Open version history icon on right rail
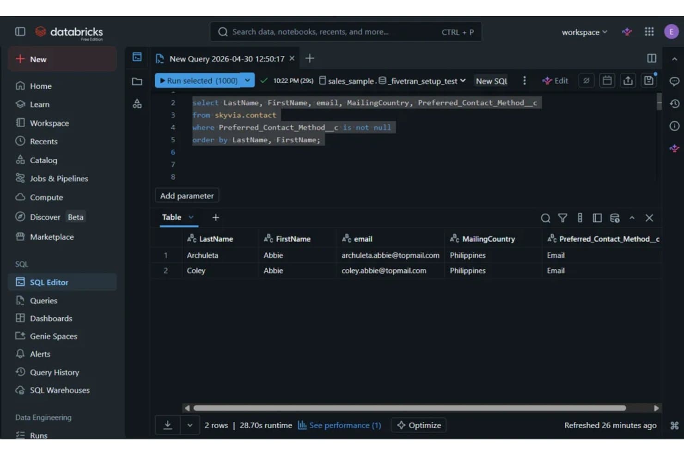This screenshot has height=456, width=684. (x=674, y=103)
